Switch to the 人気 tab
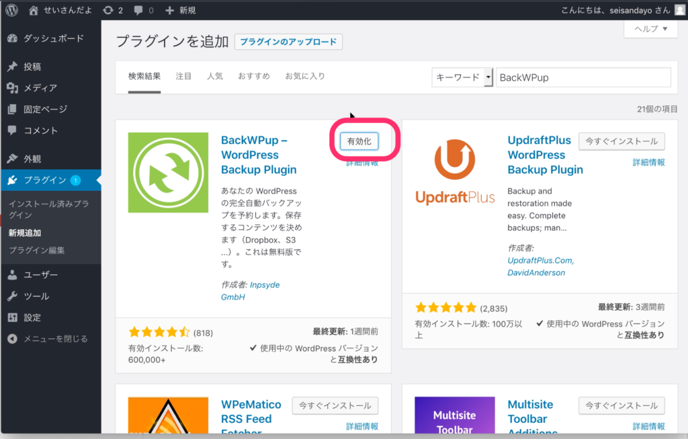The height and width of the screenshot is (439, 688). coord(215,77)
